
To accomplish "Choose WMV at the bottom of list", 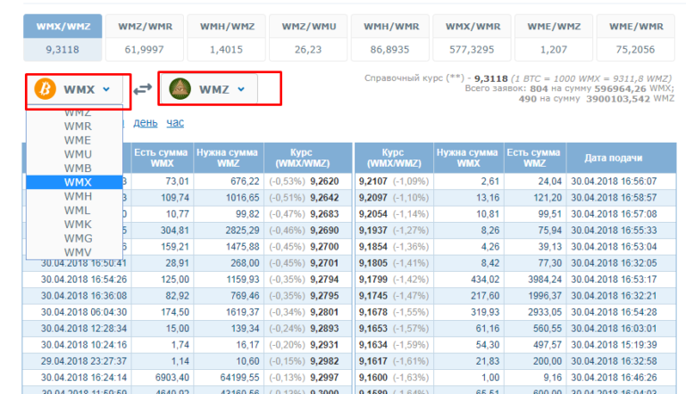I will pyautogui.click(x=78, y=251).
